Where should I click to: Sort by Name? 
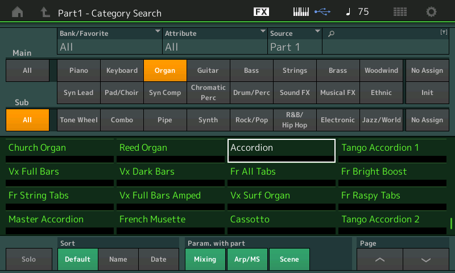tap(118, 259)
